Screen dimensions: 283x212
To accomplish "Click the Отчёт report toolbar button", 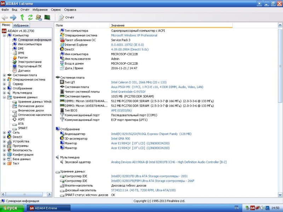I will coord(66,17).
